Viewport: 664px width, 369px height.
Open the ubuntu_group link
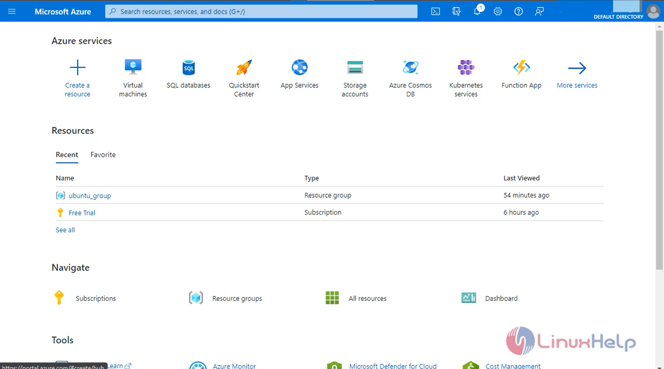coord(90,196)
